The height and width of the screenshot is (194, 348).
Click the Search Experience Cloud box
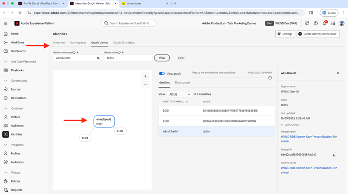click(129, 23)
